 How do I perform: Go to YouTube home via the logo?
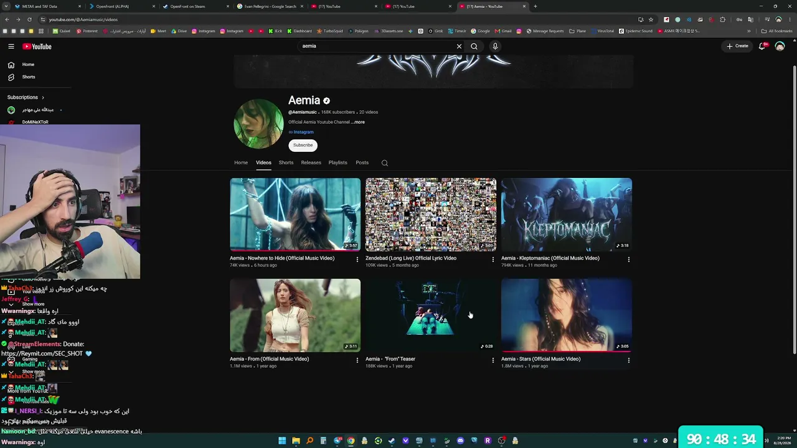37,46
